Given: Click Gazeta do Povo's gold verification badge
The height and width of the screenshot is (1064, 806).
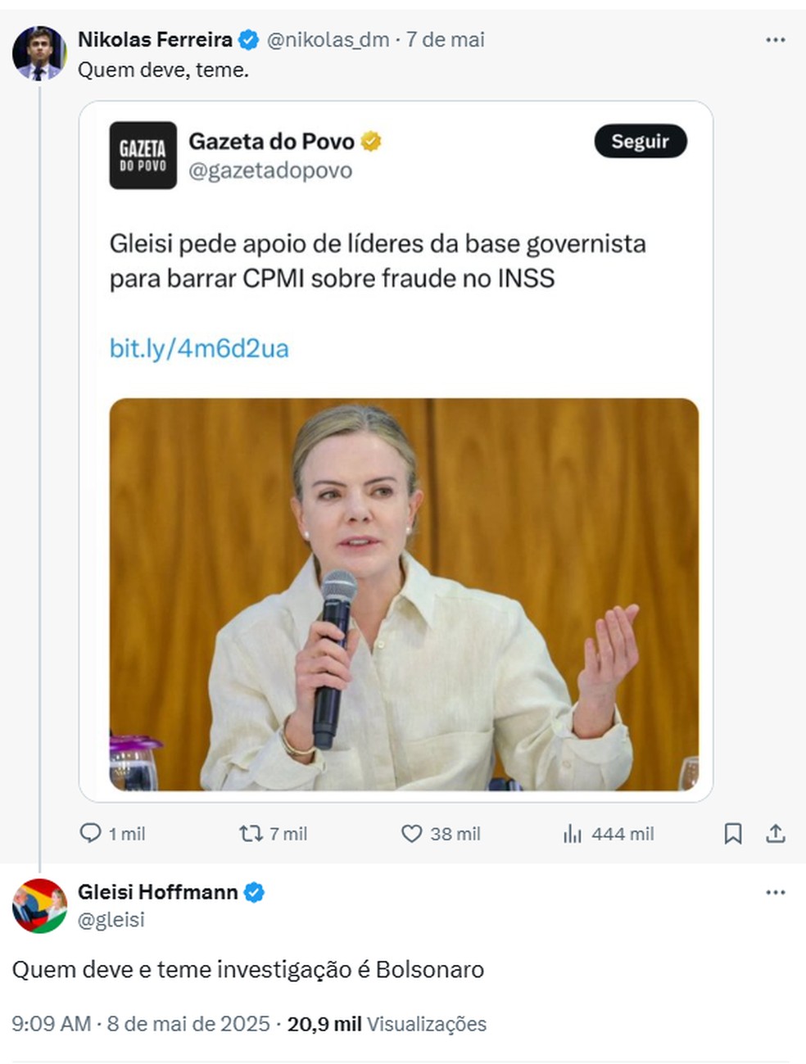Looking at the screenshot, I should coord(373,140).
